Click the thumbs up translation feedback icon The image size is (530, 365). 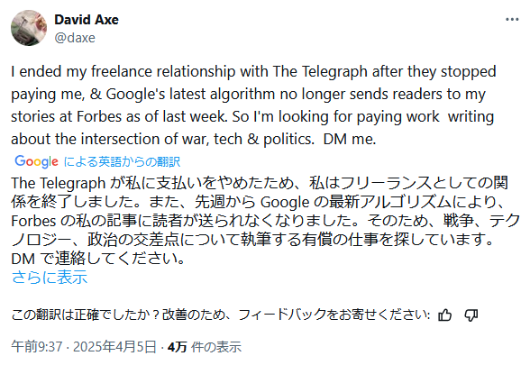tap(444, 315)
